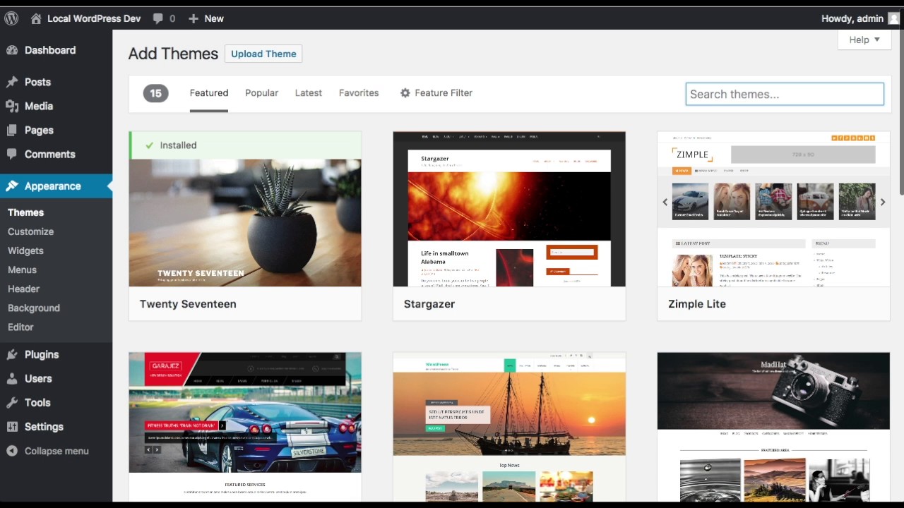Click the Users person icon
Viewport: 904px width, 508px height.
(x=12, y=378)
